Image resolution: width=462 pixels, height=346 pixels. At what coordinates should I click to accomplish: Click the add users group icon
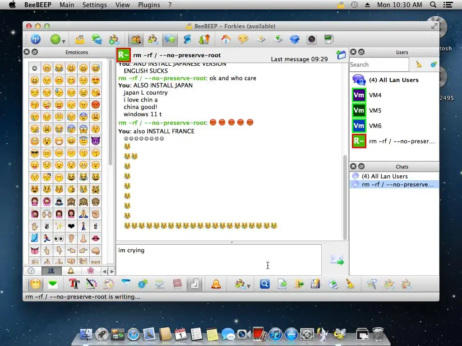pos(114,39)
